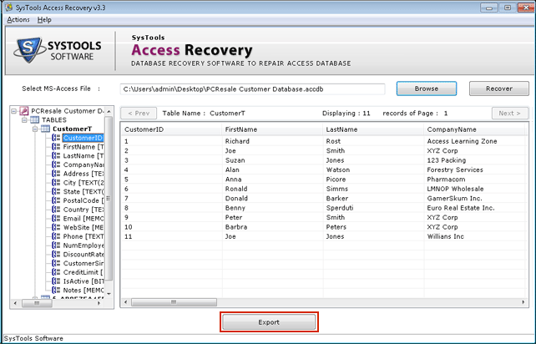Viewport: 536px width, 344px height.
Task: Click the NumEmployees field icon in tree
Action: coord(56,245)
